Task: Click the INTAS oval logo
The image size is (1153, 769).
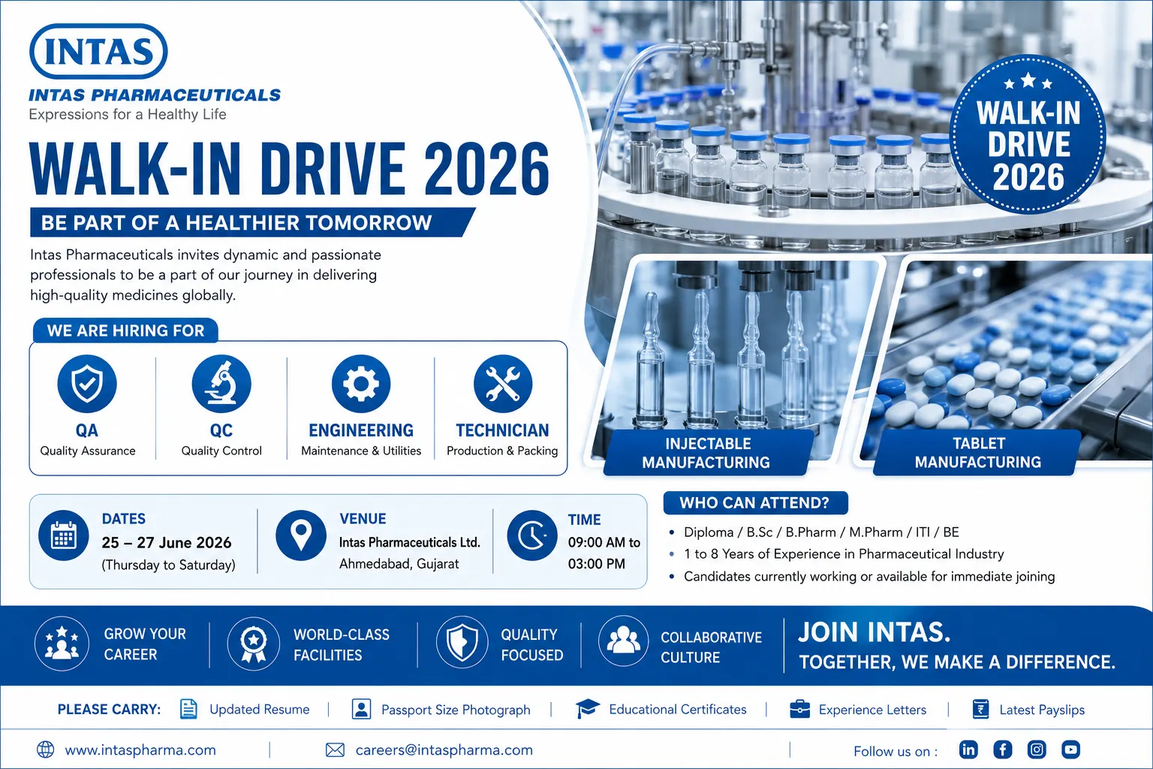Action: (x=98, y=51)
